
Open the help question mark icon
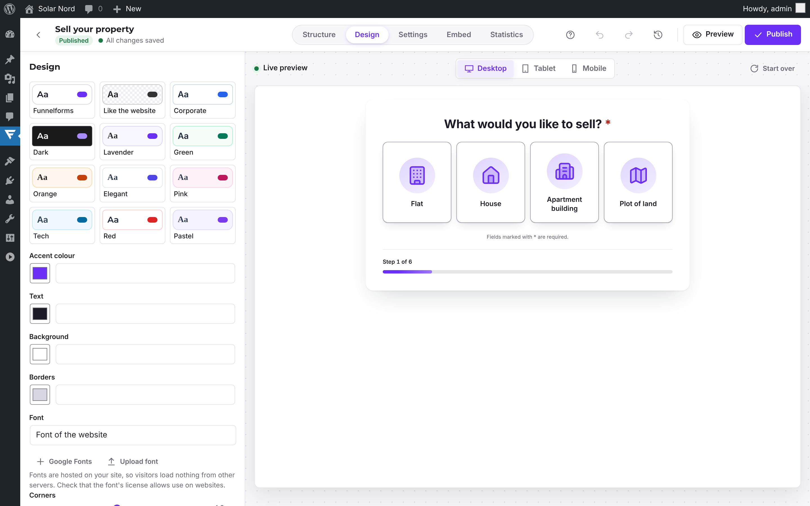coord(570,35)
